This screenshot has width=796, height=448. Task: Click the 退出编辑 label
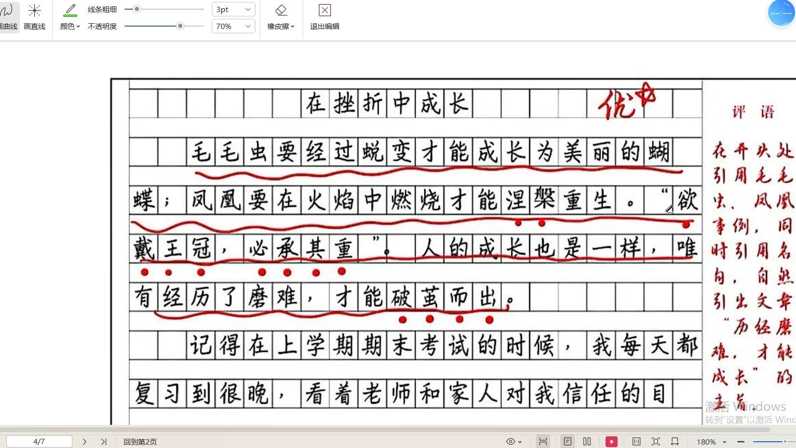pos(325,27)
